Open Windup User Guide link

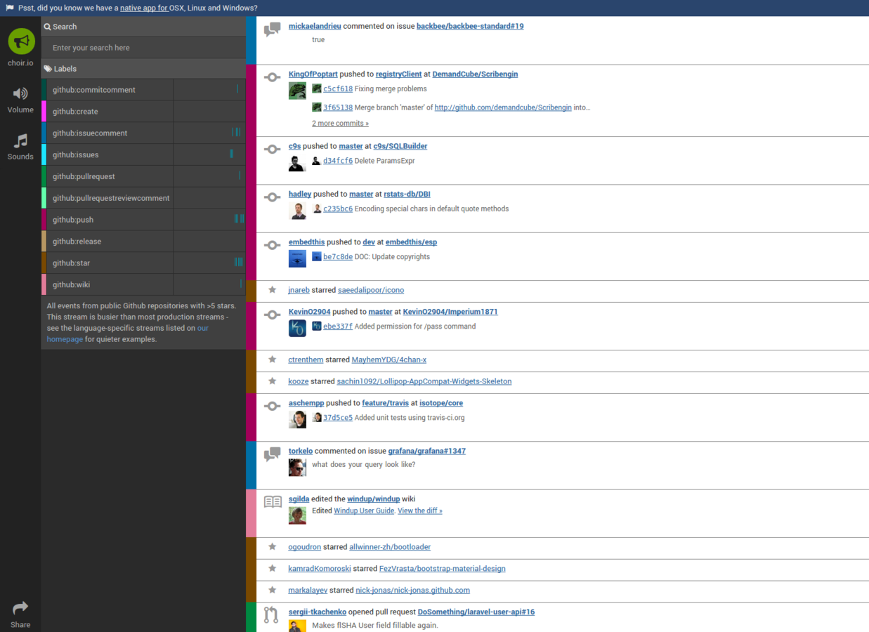click(x=364, y=511)
